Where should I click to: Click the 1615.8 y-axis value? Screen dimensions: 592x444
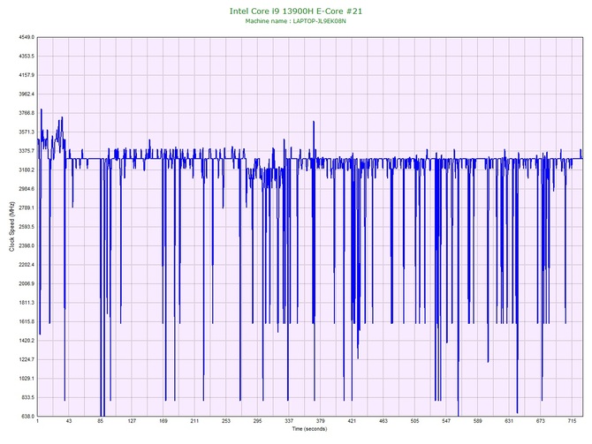pos(27,322)
